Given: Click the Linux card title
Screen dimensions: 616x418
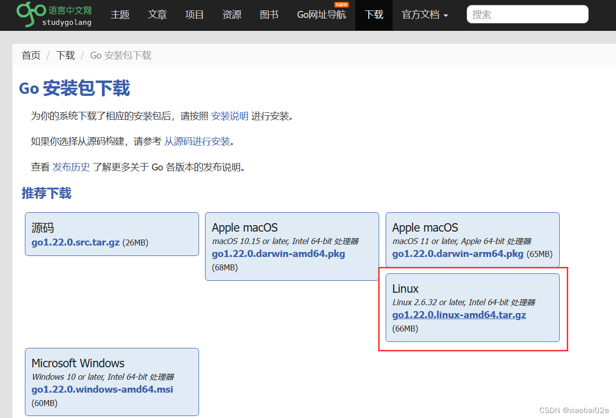Looking at the screenshot, I should click(x=406, y=289).
